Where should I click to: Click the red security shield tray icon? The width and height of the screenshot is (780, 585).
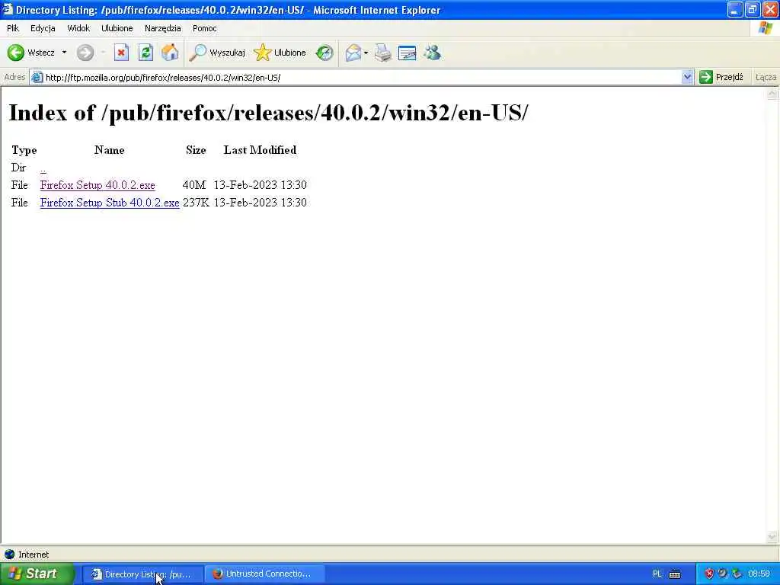tap(709, 574)
